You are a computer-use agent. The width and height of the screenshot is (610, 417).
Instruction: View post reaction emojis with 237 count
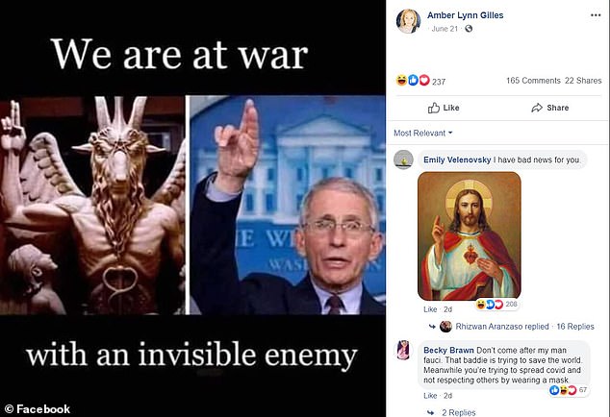[x=420, y=81]
